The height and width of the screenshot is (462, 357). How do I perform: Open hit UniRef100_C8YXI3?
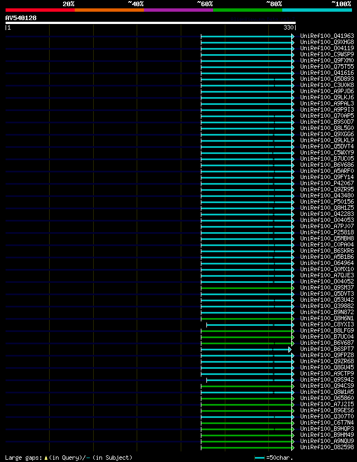click(327, 324)
